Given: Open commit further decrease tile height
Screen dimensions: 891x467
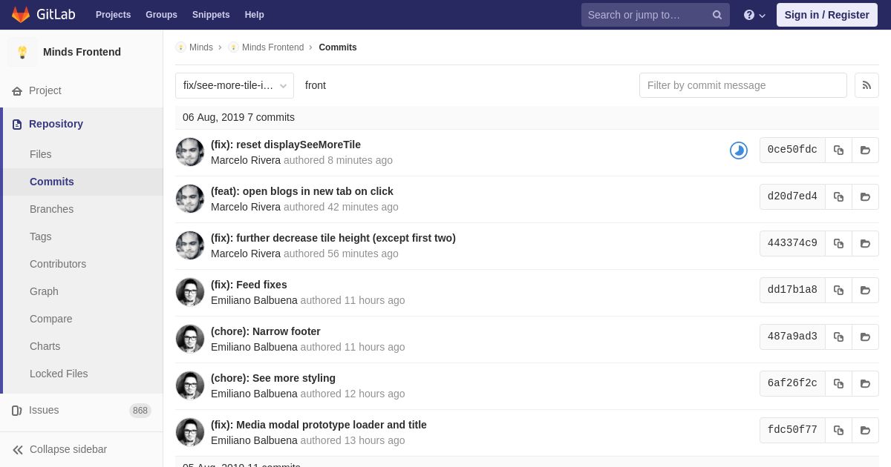Looking at the screenshot, I should tap(333, 238).
